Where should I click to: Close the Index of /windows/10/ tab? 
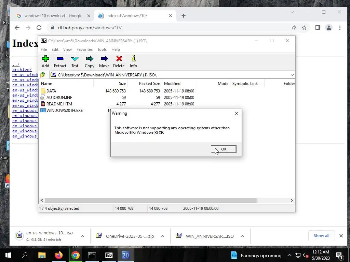171,16
